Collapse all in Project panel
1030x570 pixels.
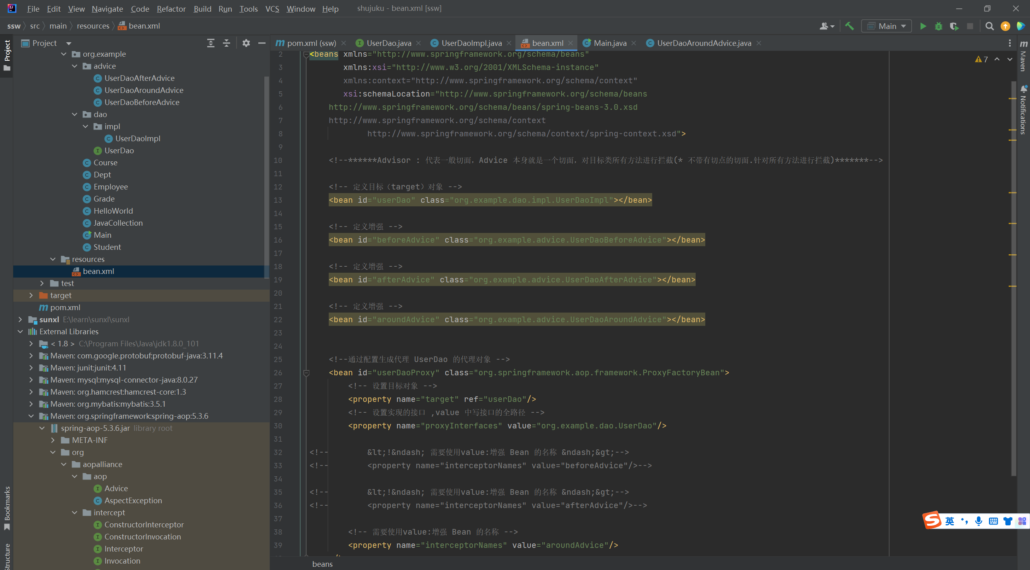[x=227, y=43]
